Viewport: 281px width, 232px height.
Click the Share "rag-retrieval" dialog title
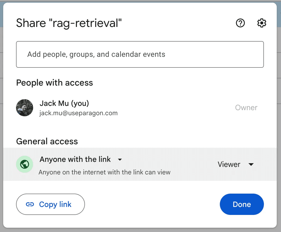(x=69, y=23)
